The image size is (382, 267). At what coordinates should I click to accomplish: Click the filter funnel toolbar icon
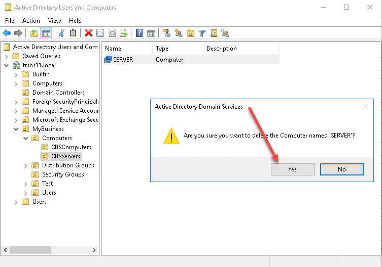point(202,33)
